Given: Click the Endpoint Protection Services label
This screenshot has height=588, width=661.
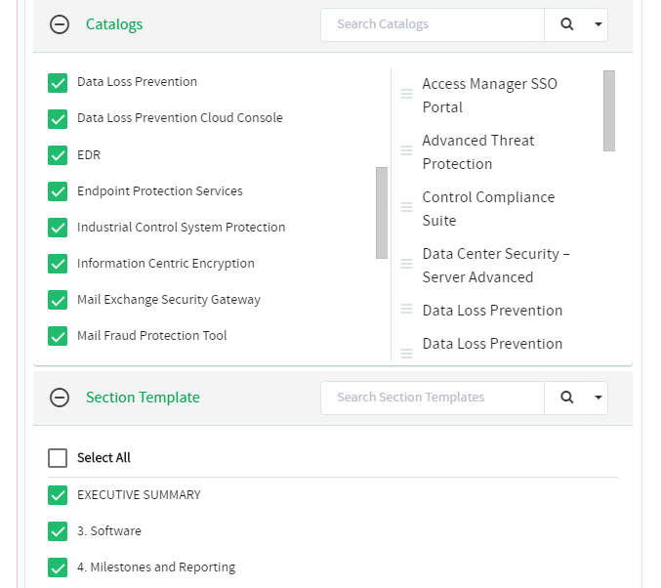Looking at the screenshot, I should [x=160, y=191].
